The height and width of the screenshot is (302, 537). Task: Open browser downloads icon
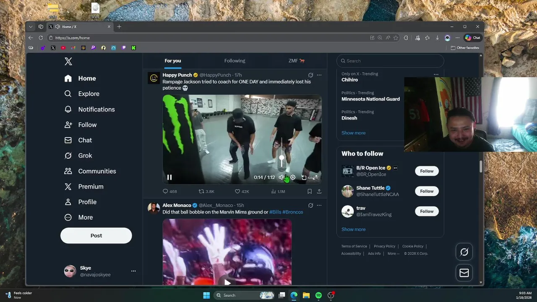437,38
